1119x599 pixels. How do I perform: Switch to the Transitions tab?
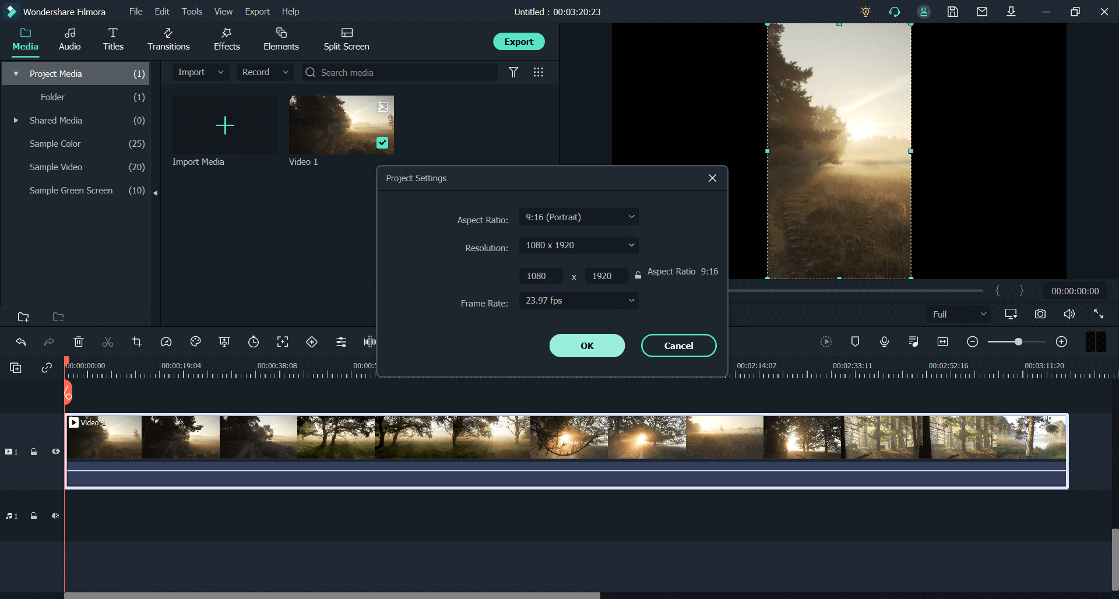[x=168, y=40]
